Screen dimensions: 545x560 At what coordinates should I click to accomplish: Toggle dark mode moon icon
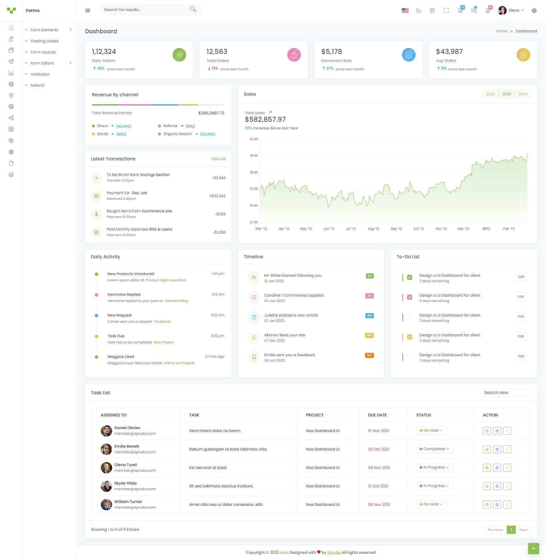click(x=418, y=11)
